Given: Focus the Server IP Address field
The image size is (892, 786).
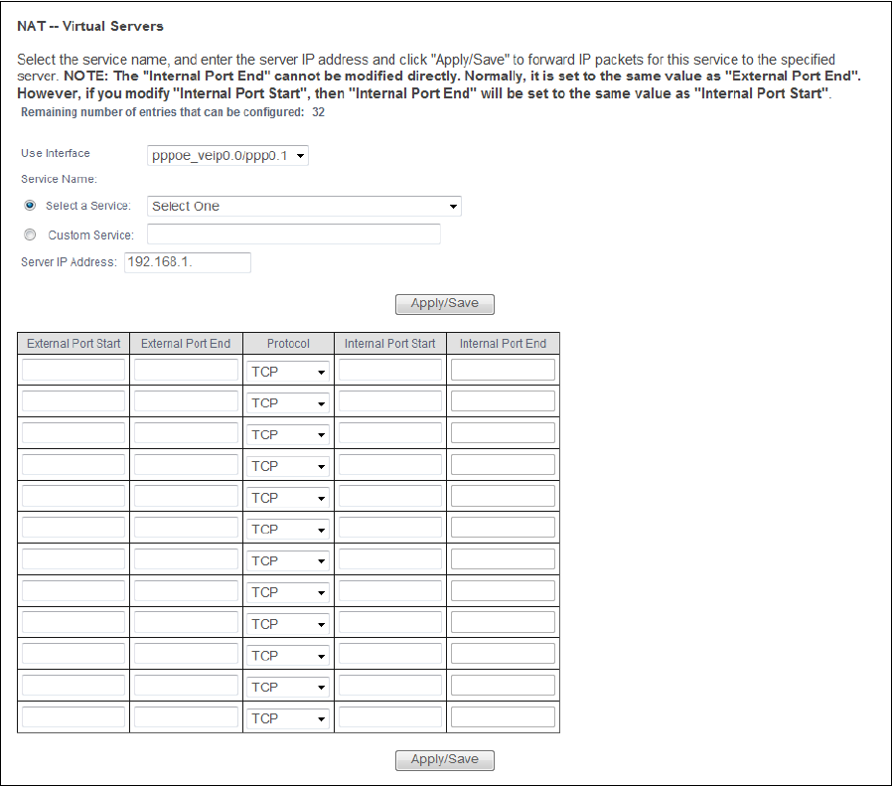Looking at the screenshot, I should [x=188, y=262].
